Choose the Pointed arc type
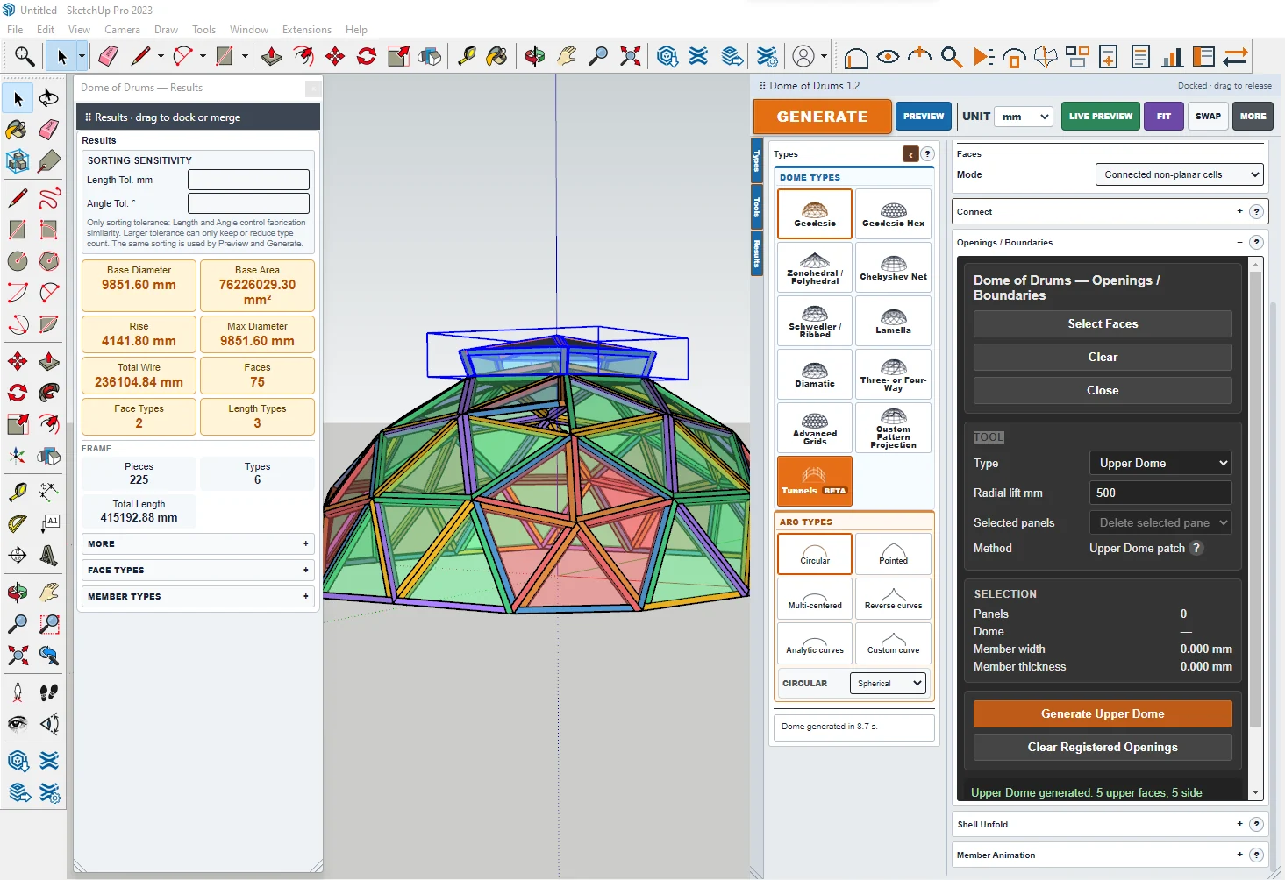The height and width of the screenshot is (880, 1285). (x=893, y=553)
